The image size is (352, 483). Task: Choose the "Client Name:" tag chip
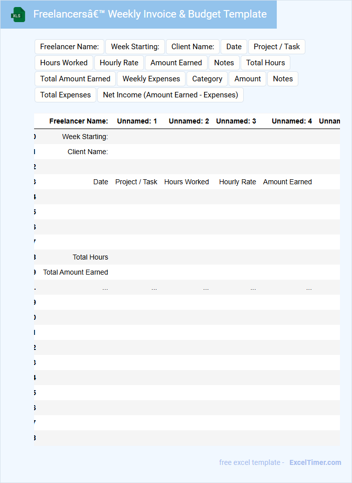point(193,47)
